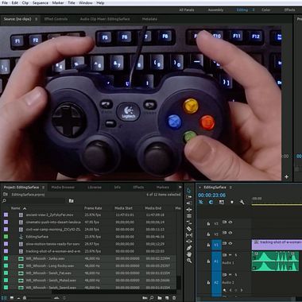Open the Marker menu
The image size is (302, 302).
(x=58, y=3)
